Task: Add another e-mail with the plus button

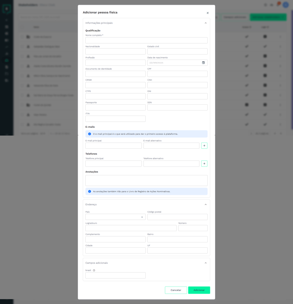Action: point(204,146)
